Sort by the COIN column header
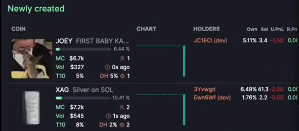This screenshot has height=131, width=299. [18, 29]
